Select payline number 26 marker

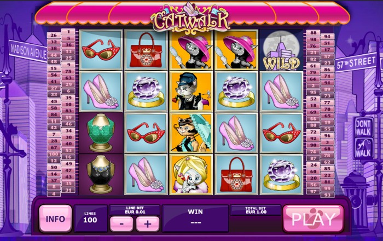click(54, 35)
